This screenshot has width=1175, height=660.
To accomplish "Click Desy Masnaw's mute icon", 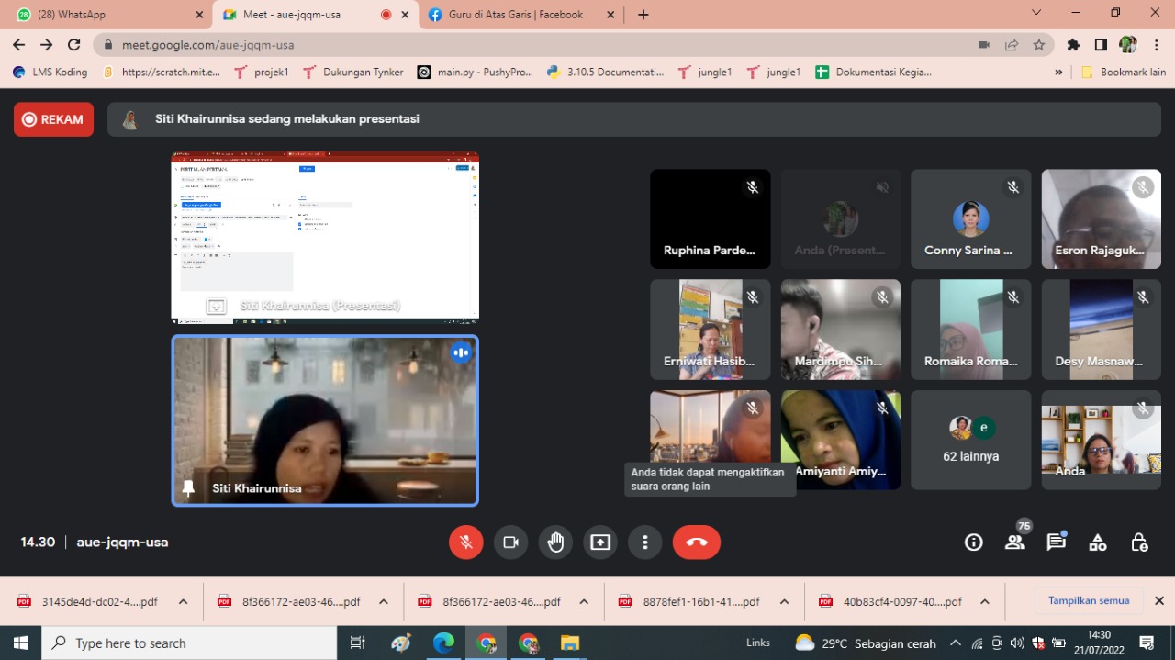I will click(x=1143, y=297).
